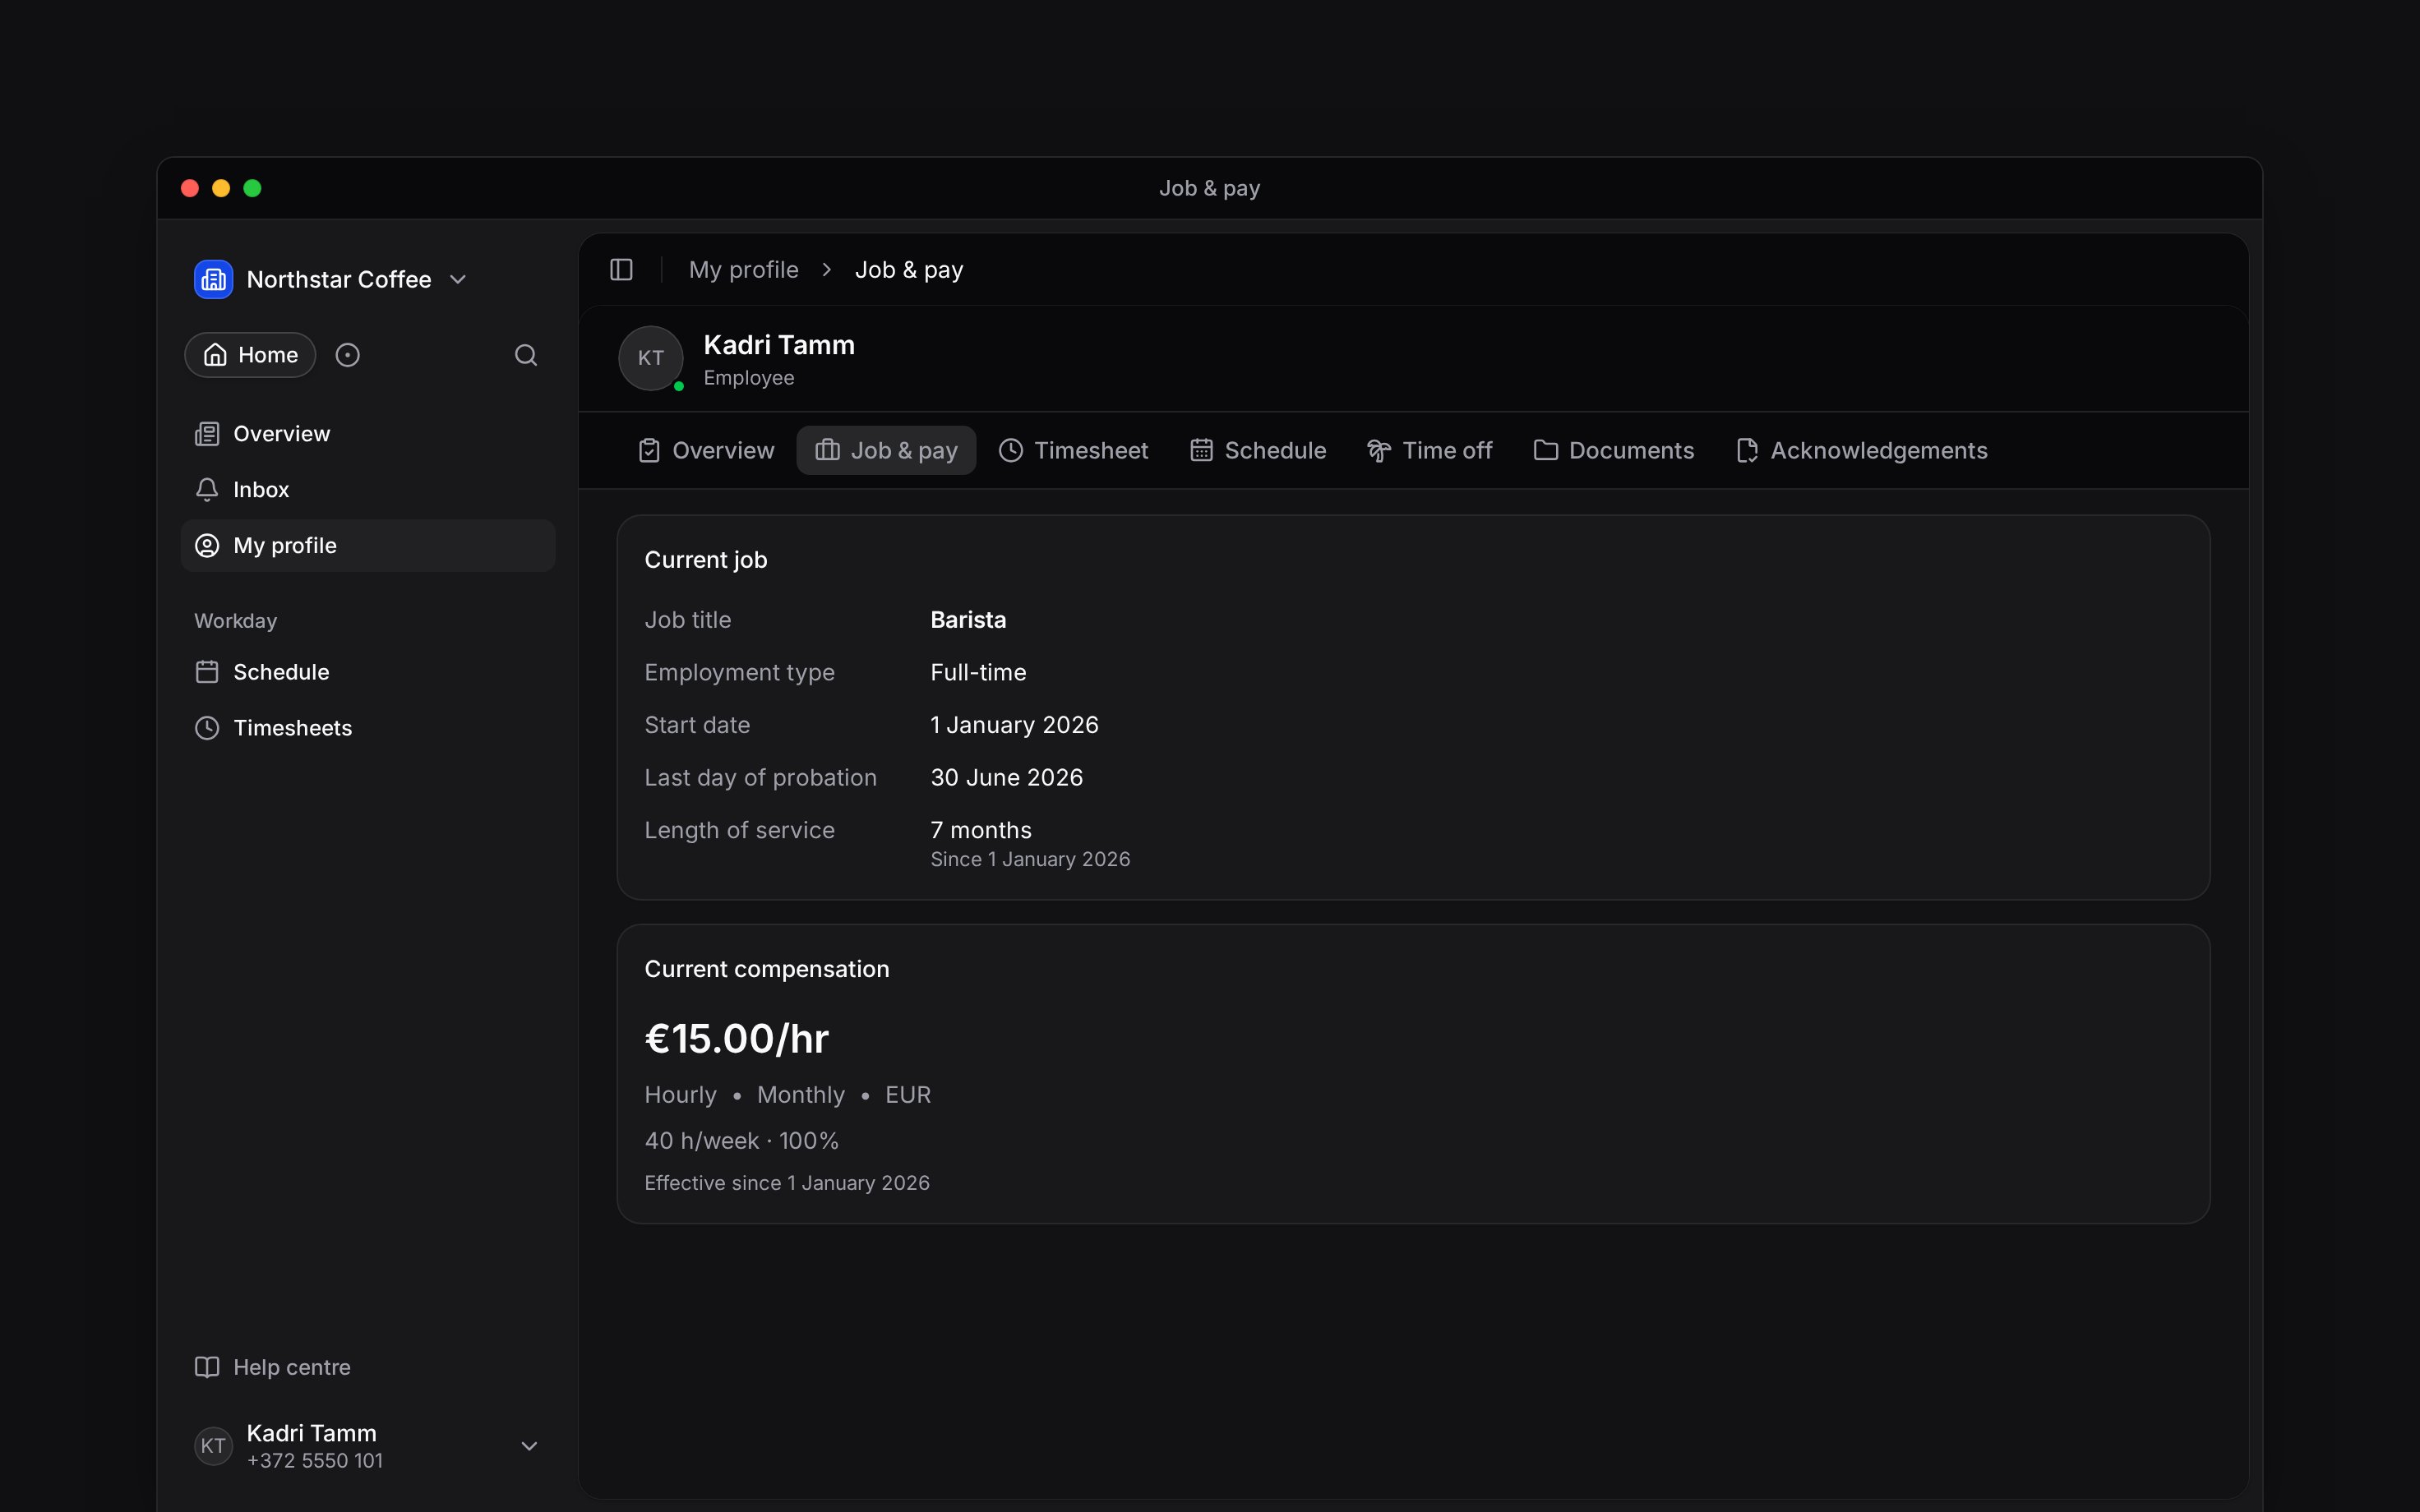2420x1512 pixels.
Task: Click the Effective since 1 January 2026 text
Action: pyautogui.click(x=787, y=1183)
